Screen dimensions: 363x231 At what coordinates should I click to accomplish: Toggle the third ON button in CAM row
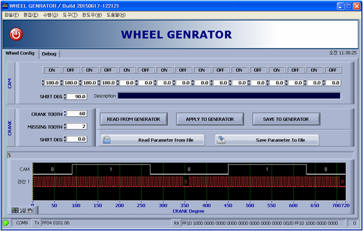click(127, 70)
